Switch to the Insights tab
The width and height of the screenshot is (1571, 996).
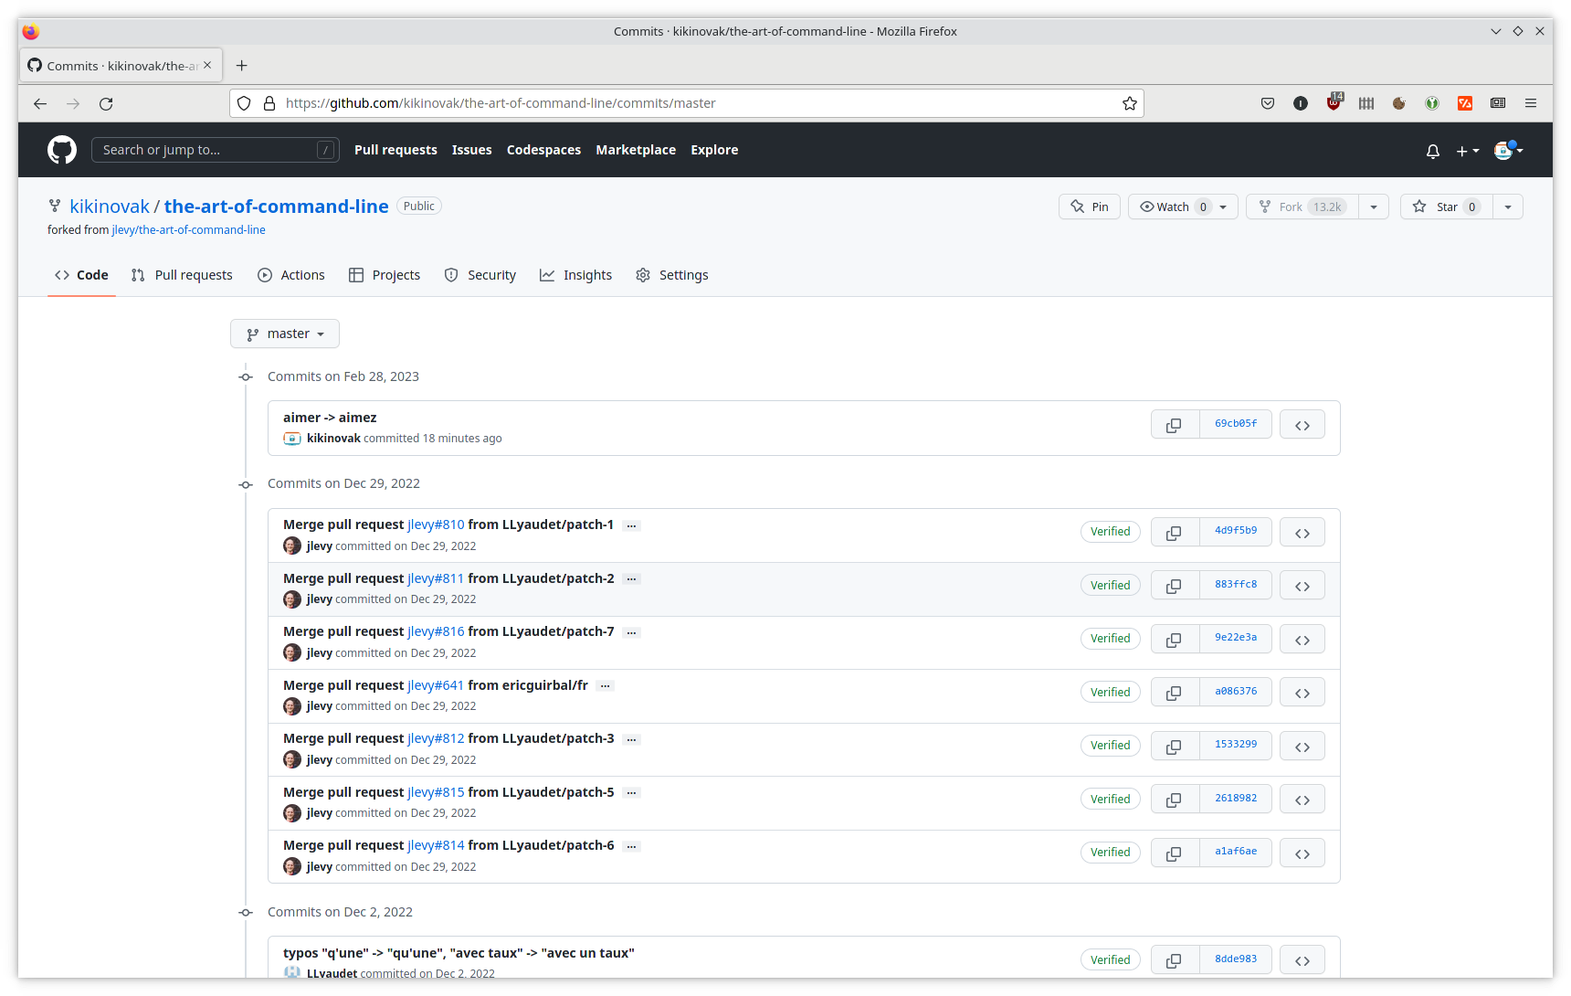point(576,275)
